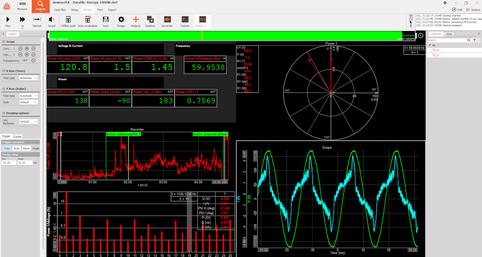The image size is (482, 257).
Task: Increase the Colu... count with plus
Action: pyautogui.click(x=27, y=55)
